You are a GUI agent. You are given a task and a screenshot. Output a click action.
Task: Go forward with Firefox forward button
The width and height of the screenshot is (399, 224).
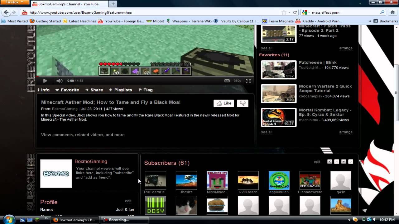pos(14,12)
